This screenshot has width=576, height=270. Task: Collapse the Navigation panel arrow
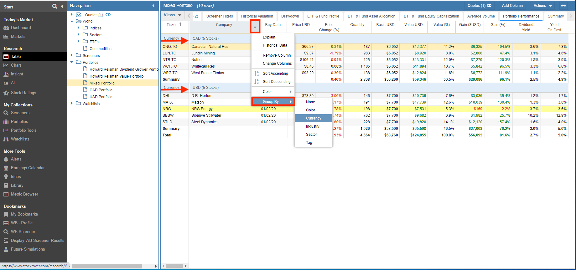pos(153,6)
